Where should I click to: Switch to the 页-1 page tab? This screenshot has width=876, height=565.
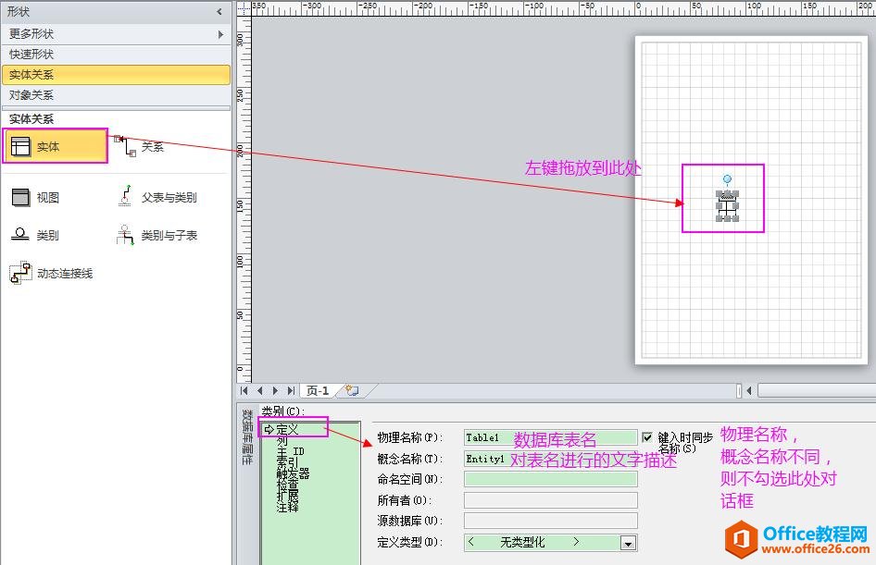pos(318,391)
